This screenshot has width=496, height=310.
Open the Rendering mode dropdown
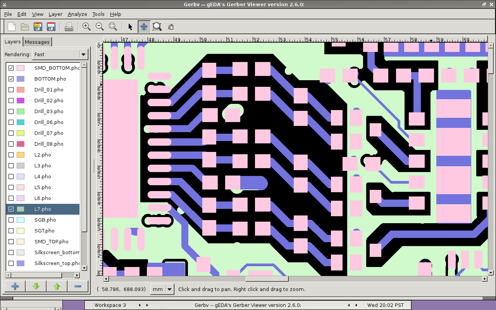click(83, 55)
